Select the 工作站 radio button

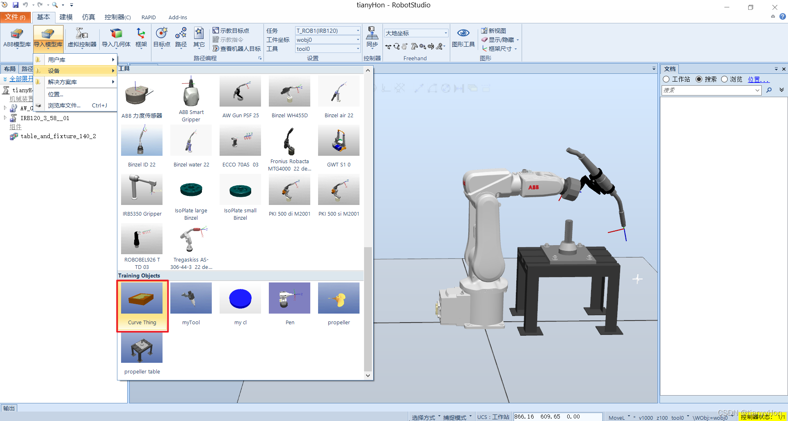coord(667,79)
